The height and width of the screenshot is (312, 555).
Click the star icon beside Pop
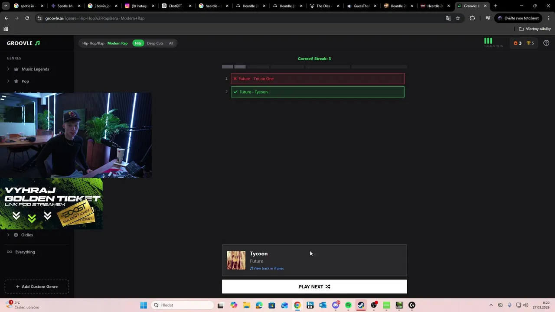pyautogui.click(x=16, y=81)
